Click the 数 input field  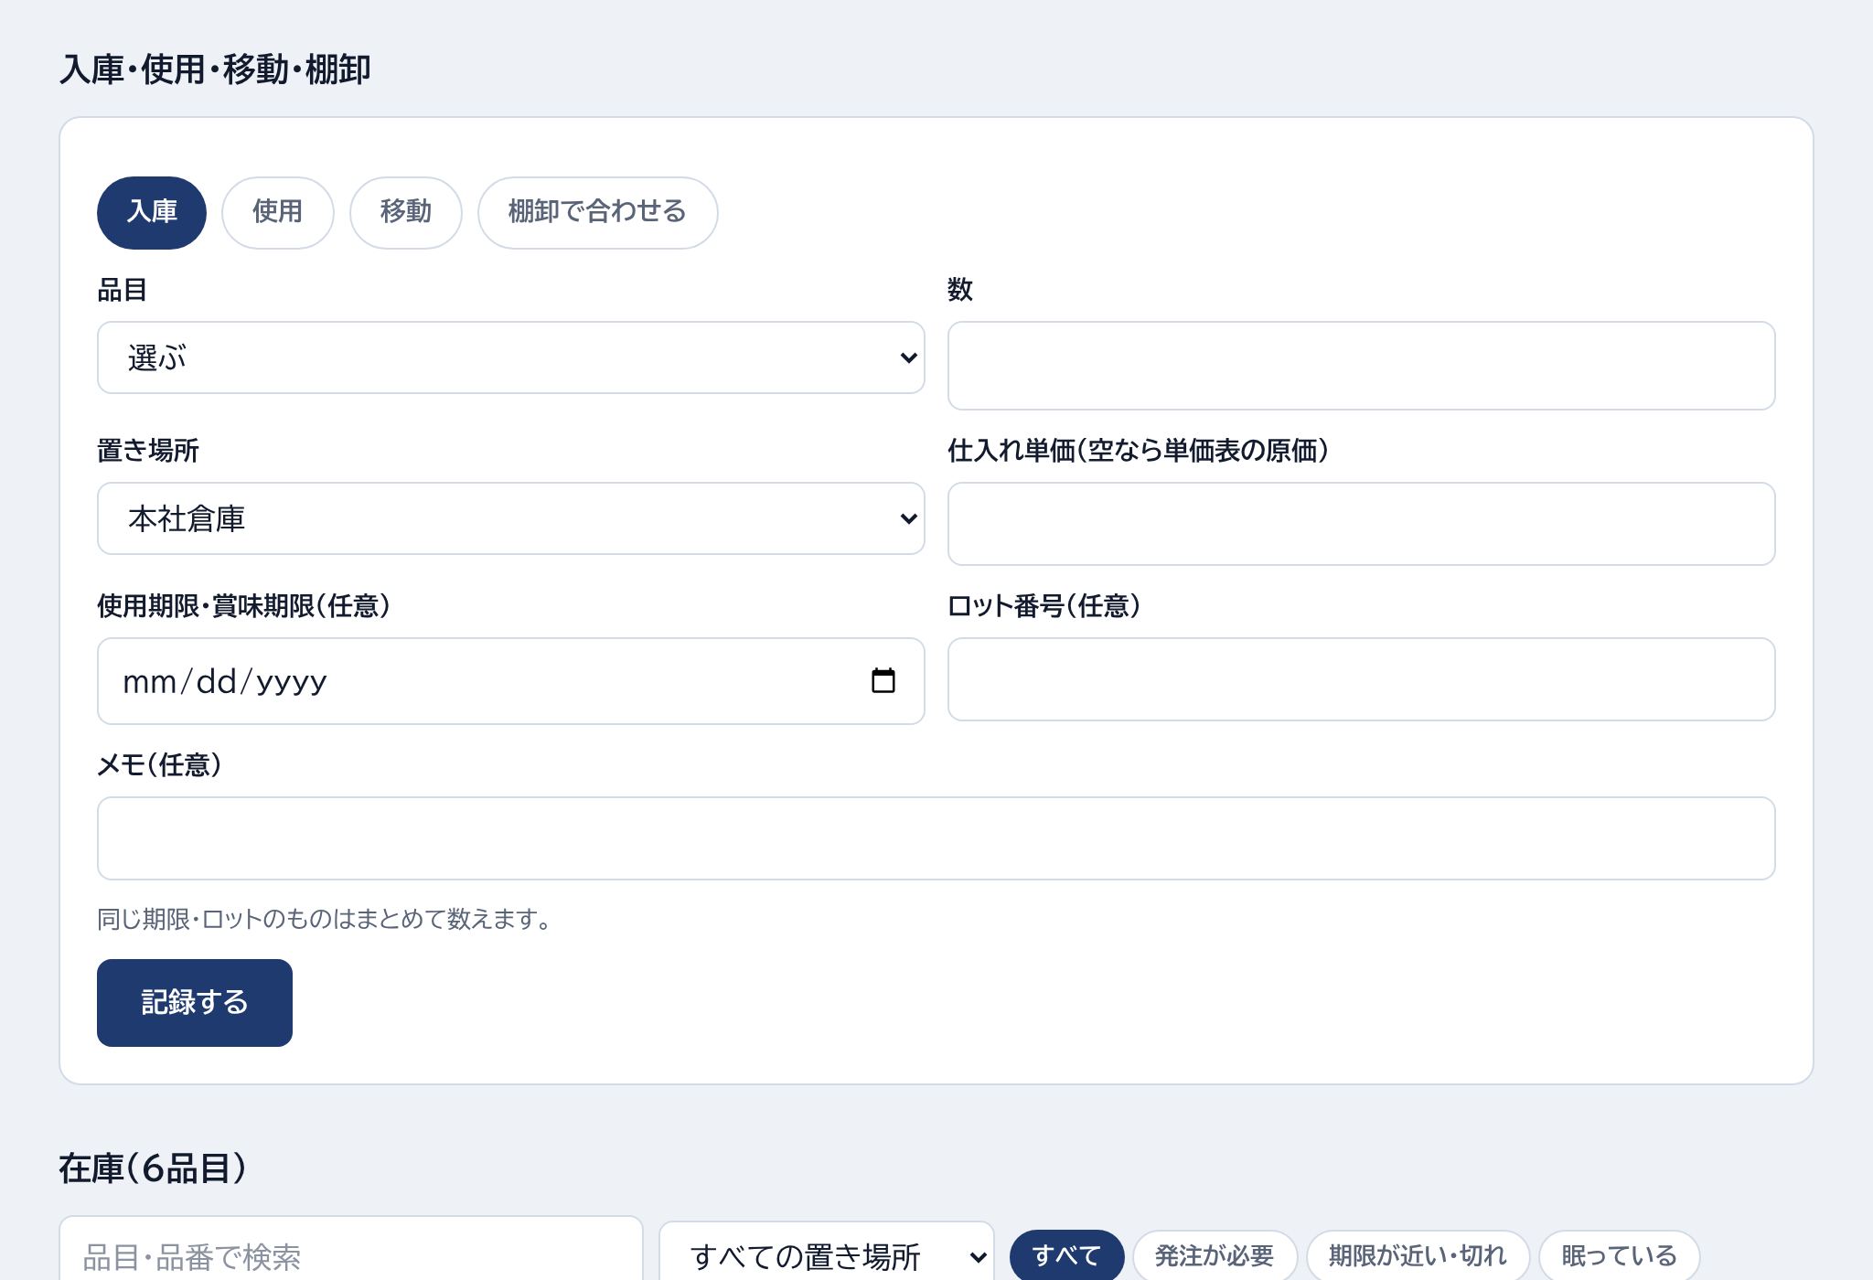[1361, 366]
